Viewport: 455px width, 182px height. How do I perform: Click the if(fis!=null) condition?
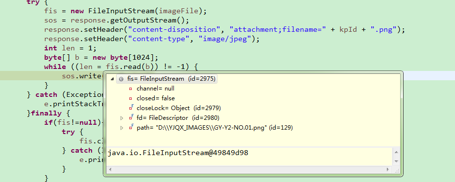73,122
